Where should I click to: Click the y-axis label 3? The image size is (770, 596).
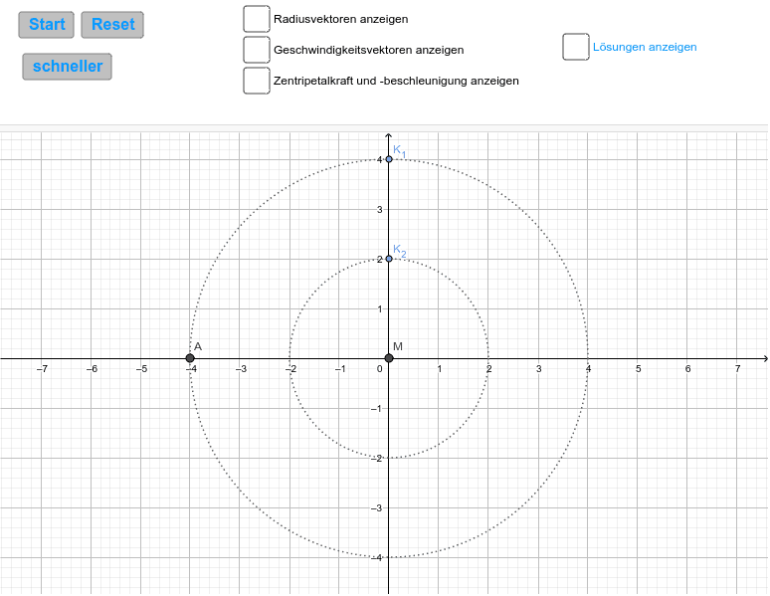pyautogui.click(x=380, y=210)
